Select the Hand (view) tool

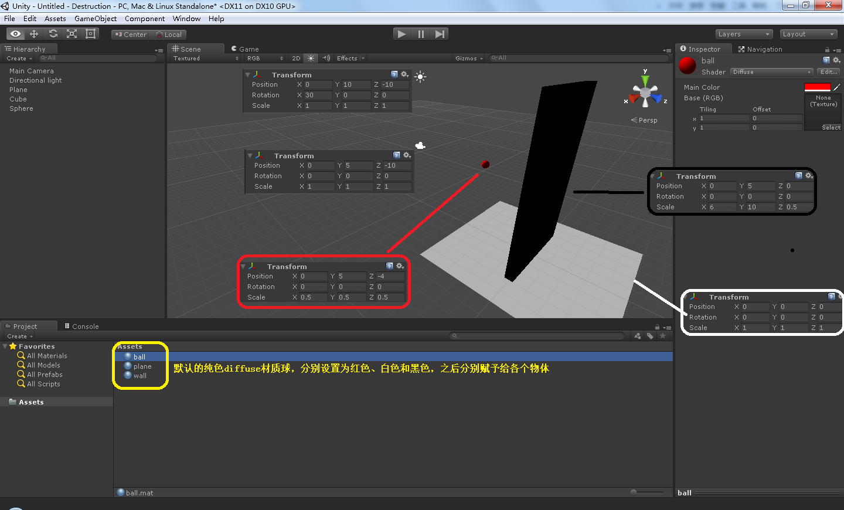click(x=16, y=34)
